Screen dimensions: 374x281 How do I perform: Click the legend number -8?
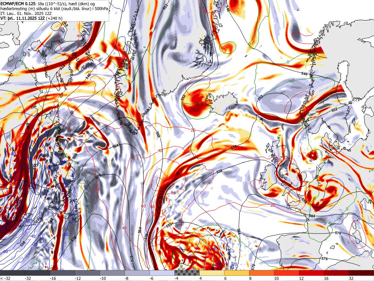[127, 278]
